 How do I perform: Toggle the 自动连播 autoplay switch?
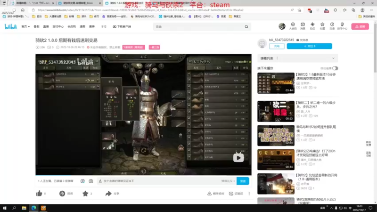335,68
